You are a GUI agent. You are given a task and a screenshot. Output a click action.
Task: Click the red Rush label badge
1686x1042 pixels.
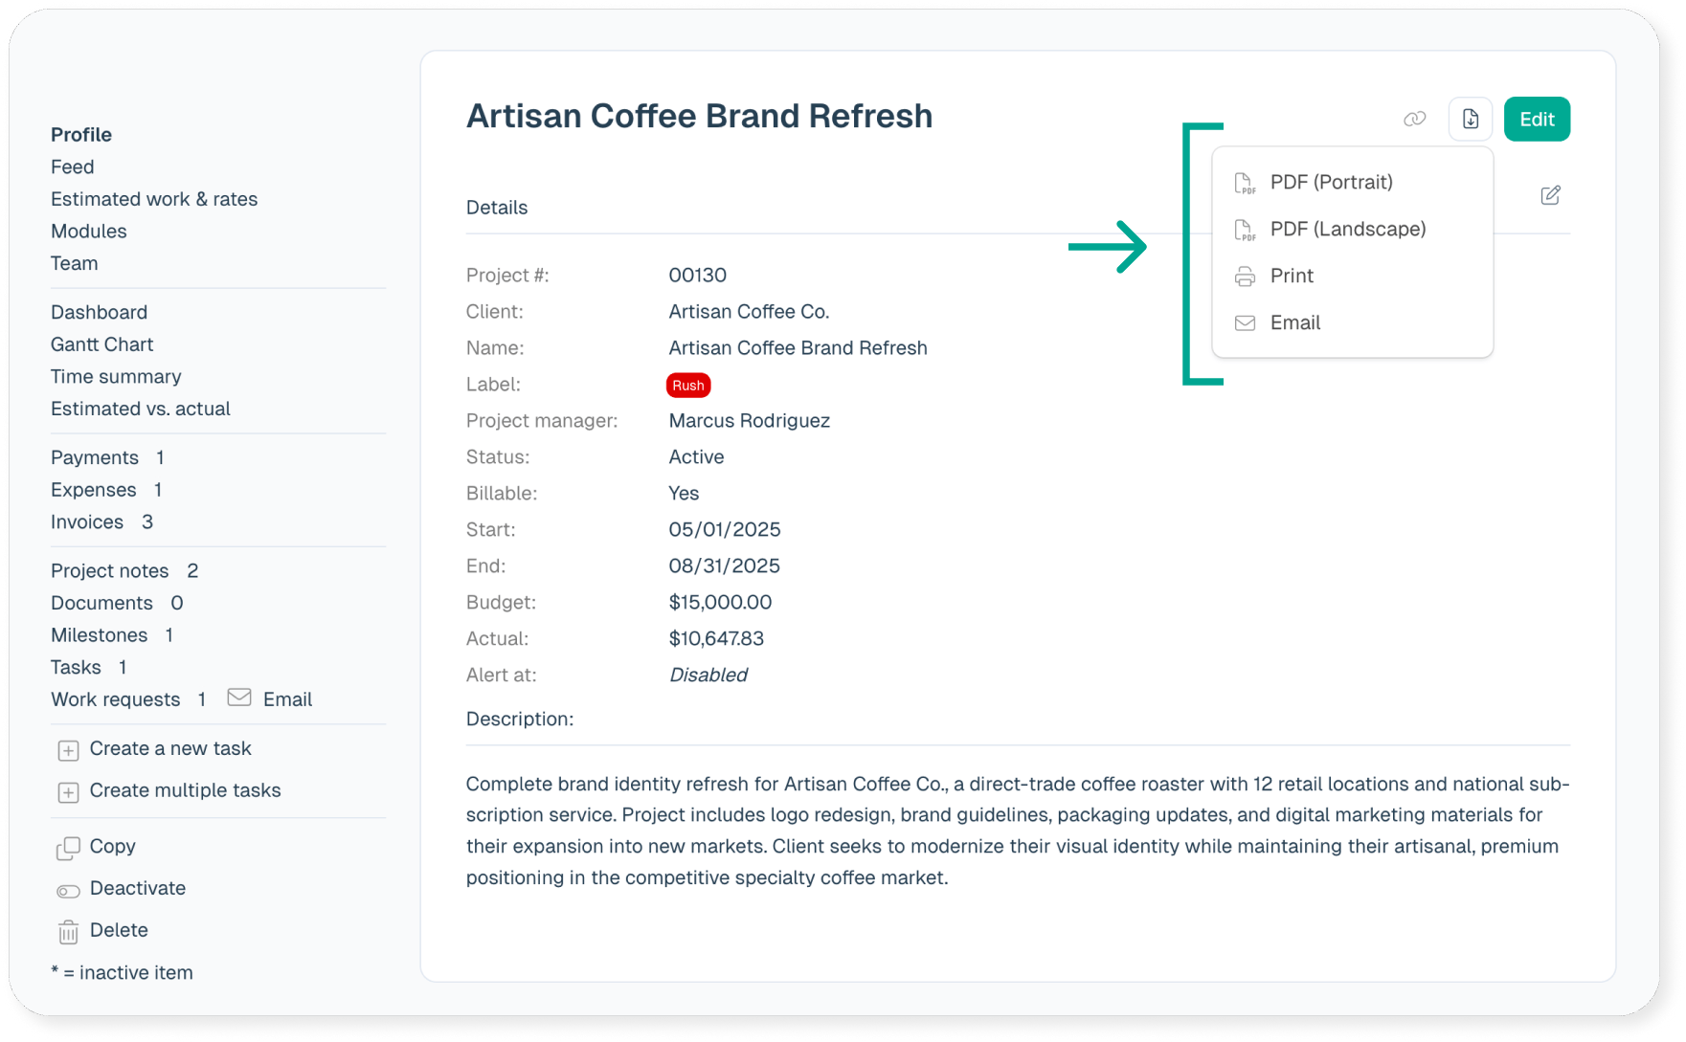(687, 386)
